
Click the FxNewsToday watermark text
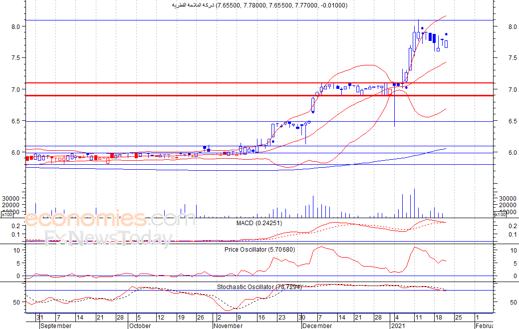coord(108,239)
